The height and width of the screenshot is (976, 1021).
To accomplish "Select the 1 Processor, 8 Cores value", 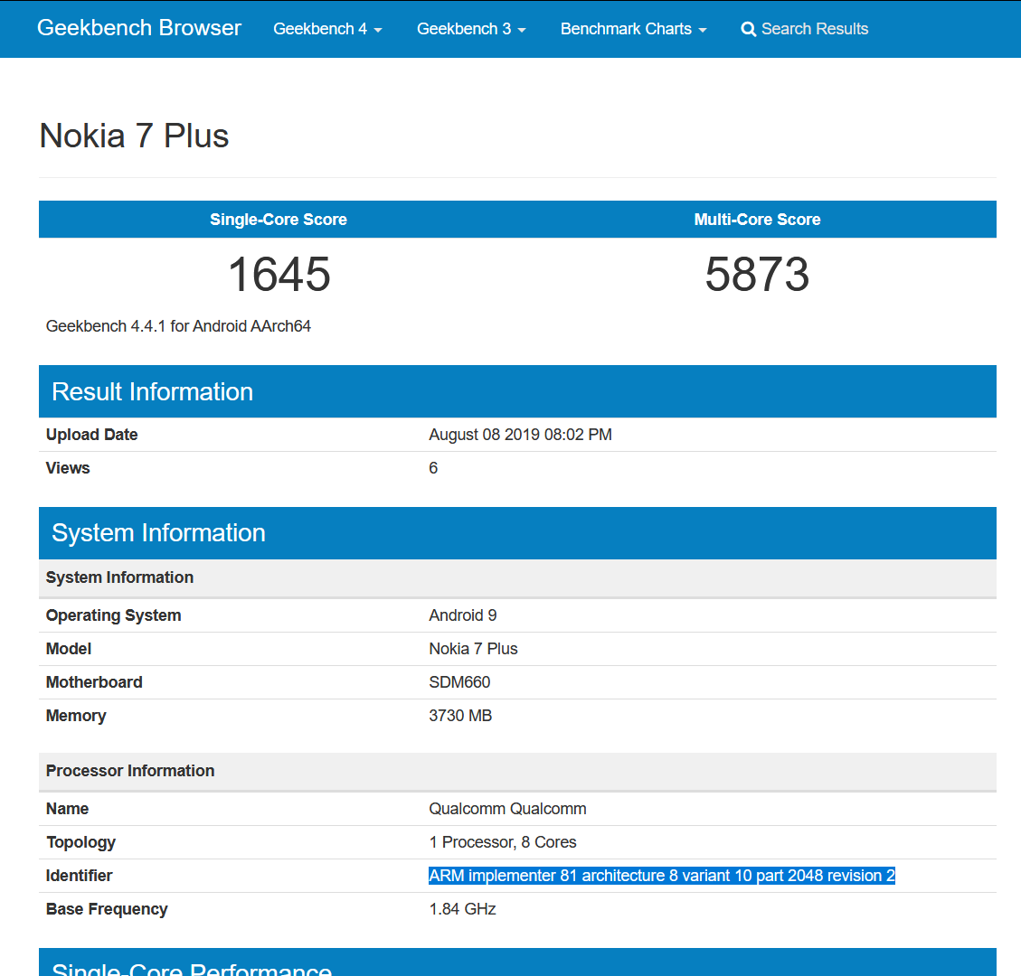I will (x=503, y=842).
